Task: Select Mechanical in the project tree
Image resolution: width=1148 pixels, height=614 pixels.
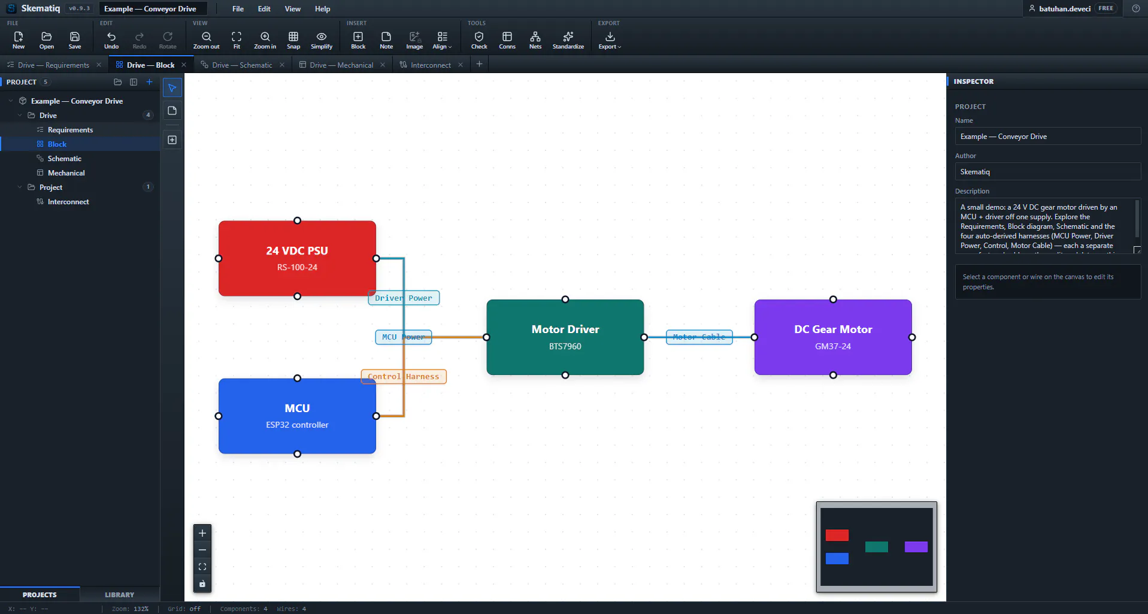Action: point(66,173)
